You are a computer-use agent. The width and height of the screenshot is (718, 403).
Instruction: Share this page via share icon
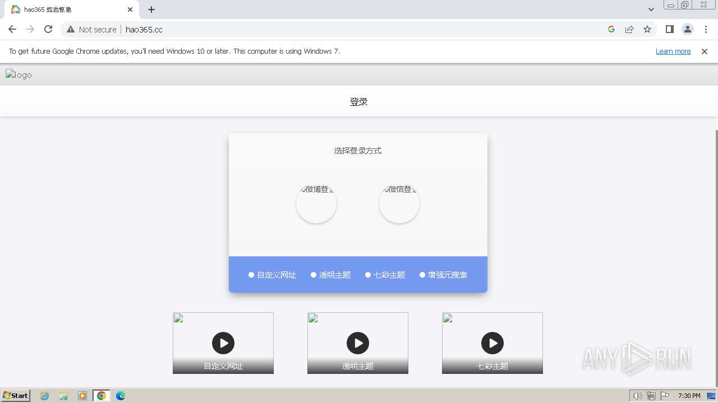tap(629, 29)
